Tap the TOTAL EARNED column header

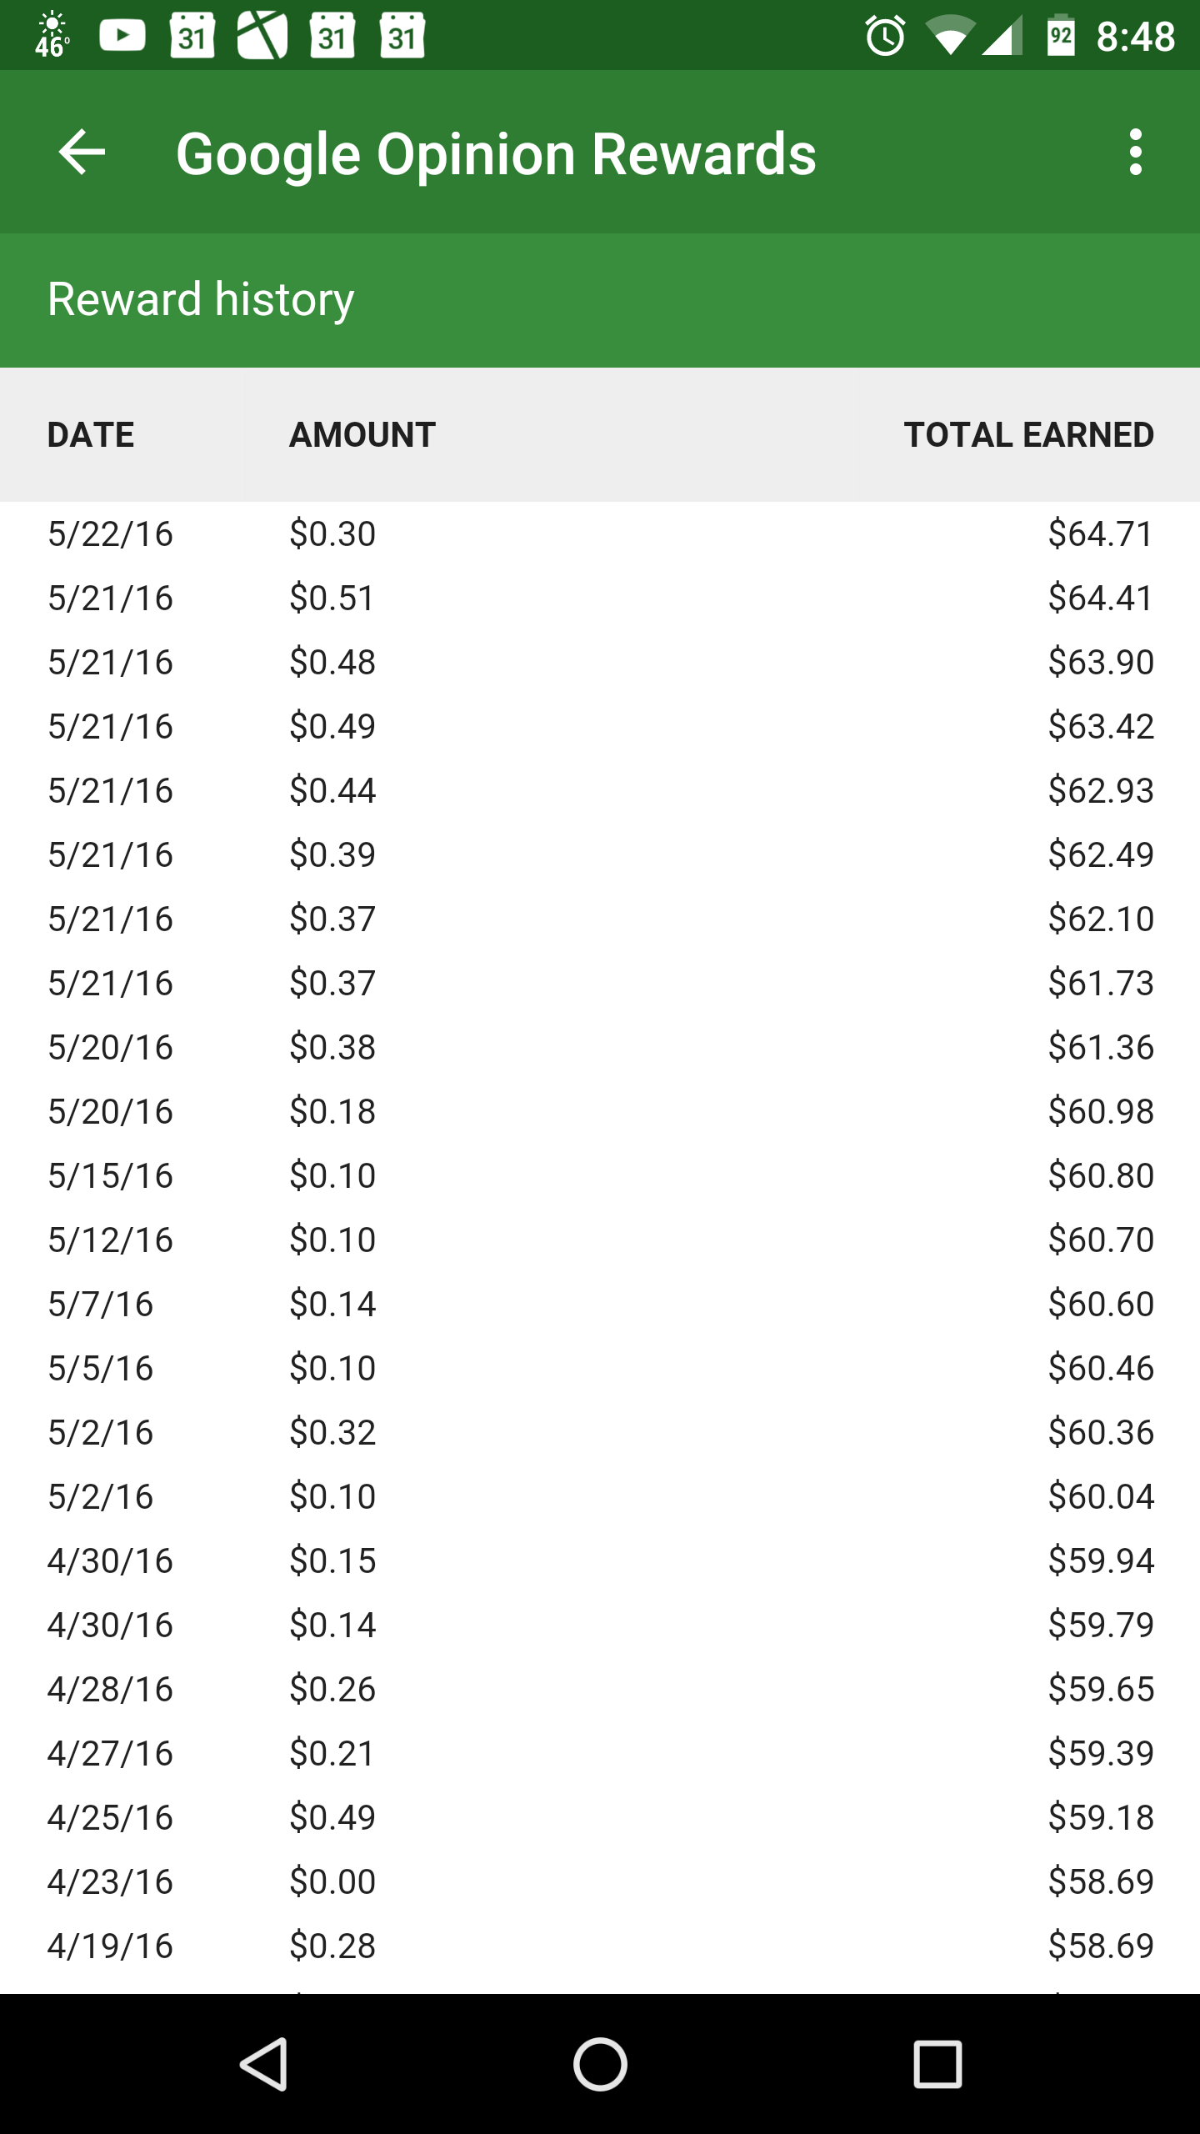click(x=1029, y=435)
